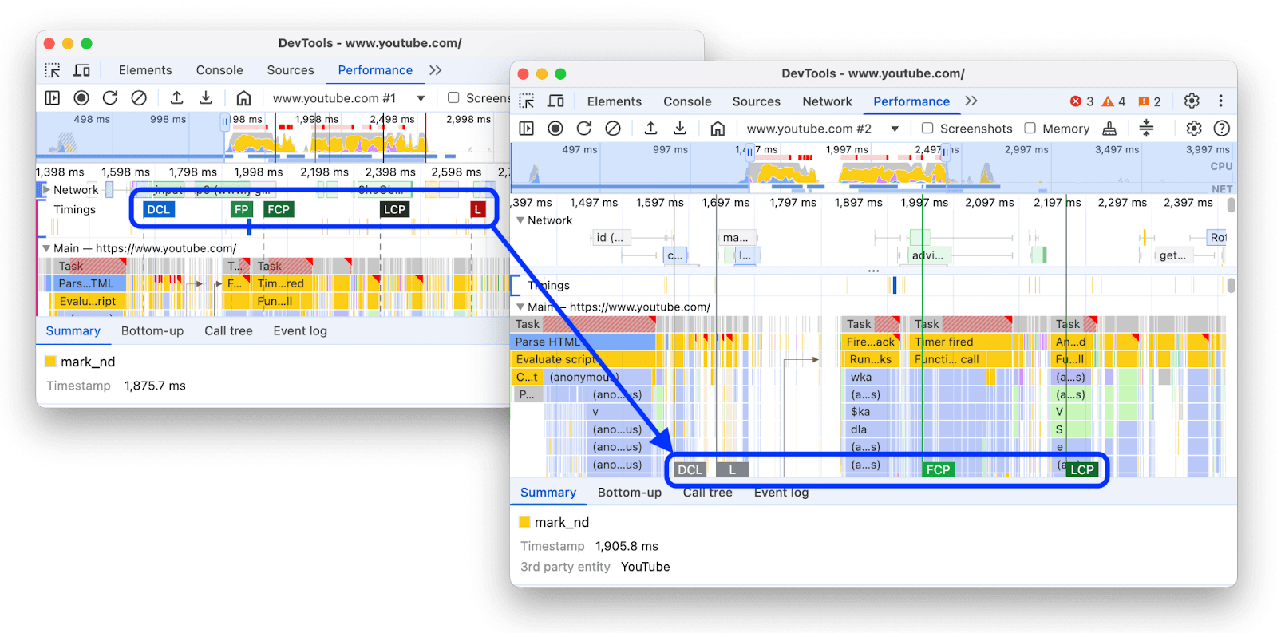Open the Elements tab in the back window
Image resolution: width=1277 pixels, height=633 pixels.
point(145,70)
